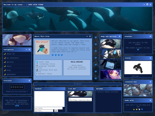Click moon icon beside guestbook
155x116 pixels.
click(5, 74)
